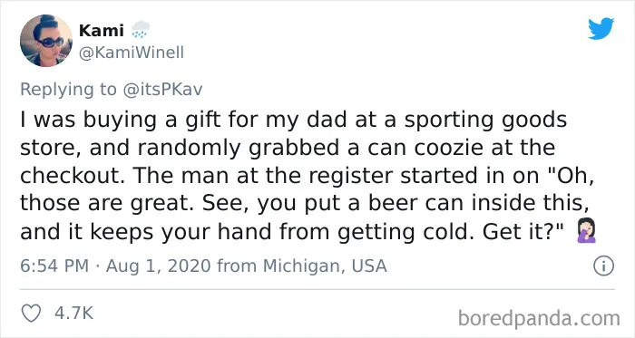The width and height of the screenshot is (635, 338).
Task: View the 4.7K likes count
Action: pos(74,314)
